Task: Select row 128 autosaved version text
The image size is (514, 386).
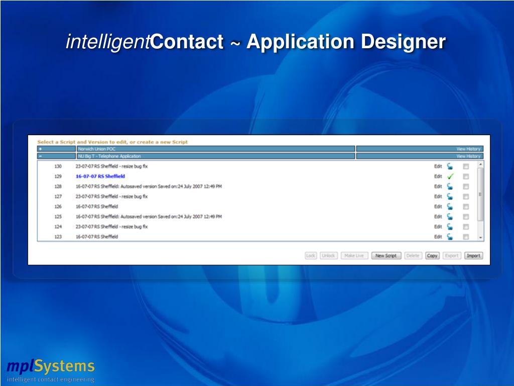Action: (x=149, y=186)
